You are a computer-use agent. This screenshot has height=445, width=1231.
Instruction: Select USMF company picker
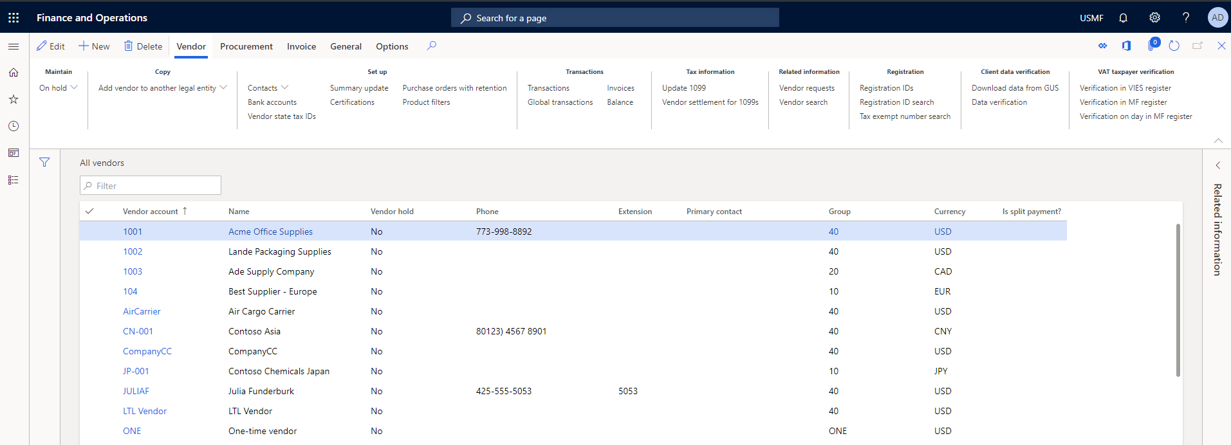pos(1092,18)
